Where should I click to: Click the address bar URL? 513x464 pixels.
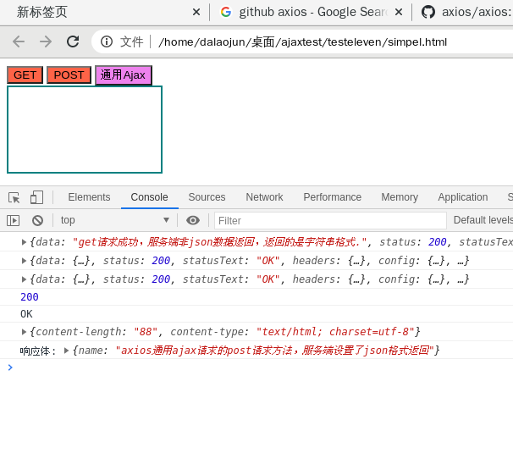[302, 41]
